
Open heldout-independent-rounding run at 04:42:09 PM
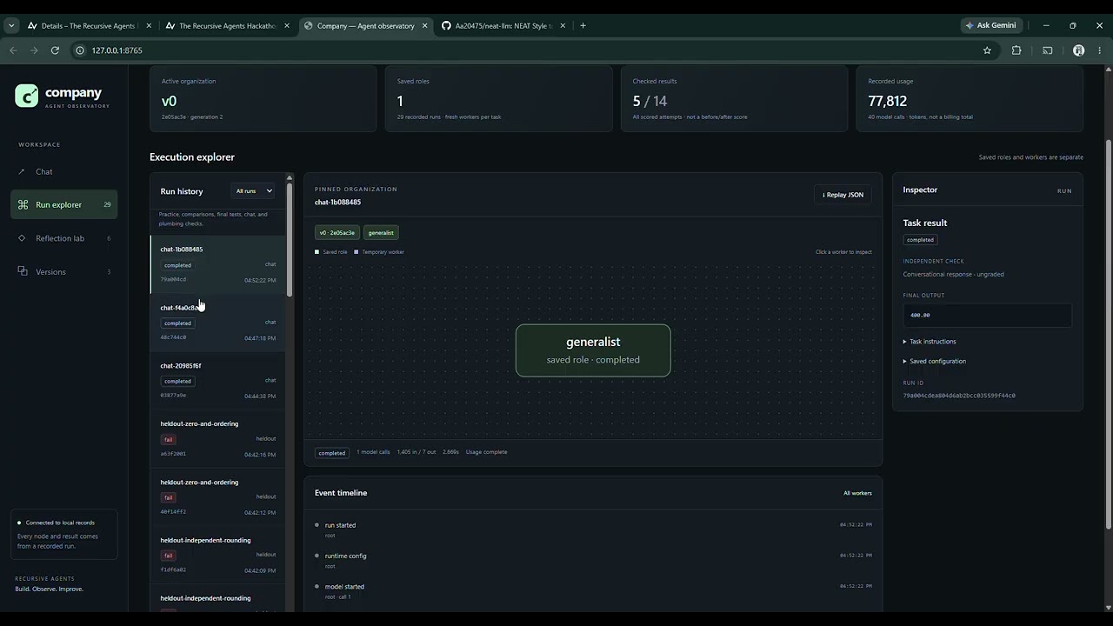217,556
